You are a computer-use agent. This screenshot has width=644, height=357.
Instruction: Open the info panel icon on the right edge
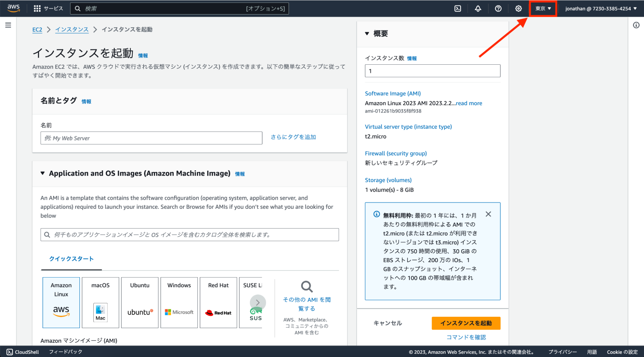tap(636, 25)
